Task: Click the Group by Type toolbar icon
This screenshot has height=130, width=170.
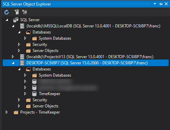Action: (24, 12)
